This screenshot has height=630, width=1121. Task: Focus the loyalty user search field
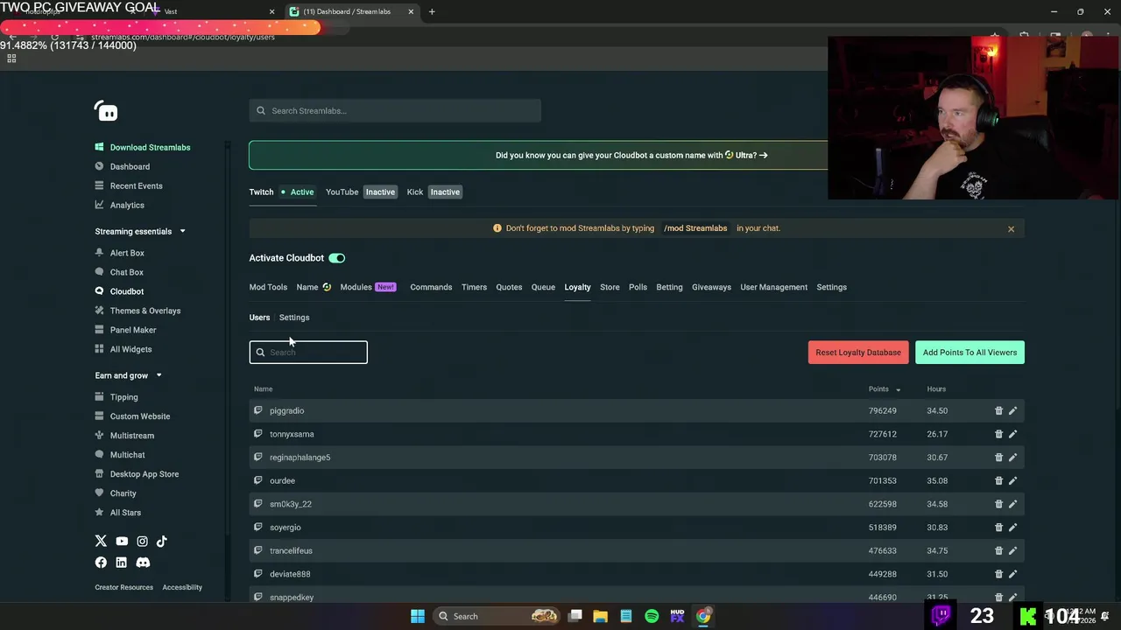(x=308, y=352)
